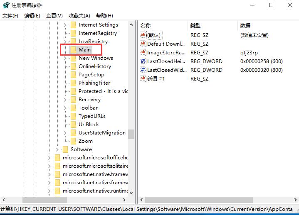The height and width of the screenshot is (215, 299).
Task: Select the UserStateMigration folder icon
Action: pos(74,133)
